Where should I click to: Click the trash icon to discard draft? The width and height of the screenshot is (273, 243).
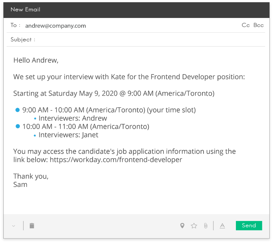(x=32, y=226)
